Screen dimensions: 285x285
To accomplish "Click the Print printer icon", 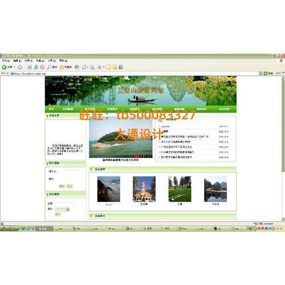I will (x=92, y=67).
